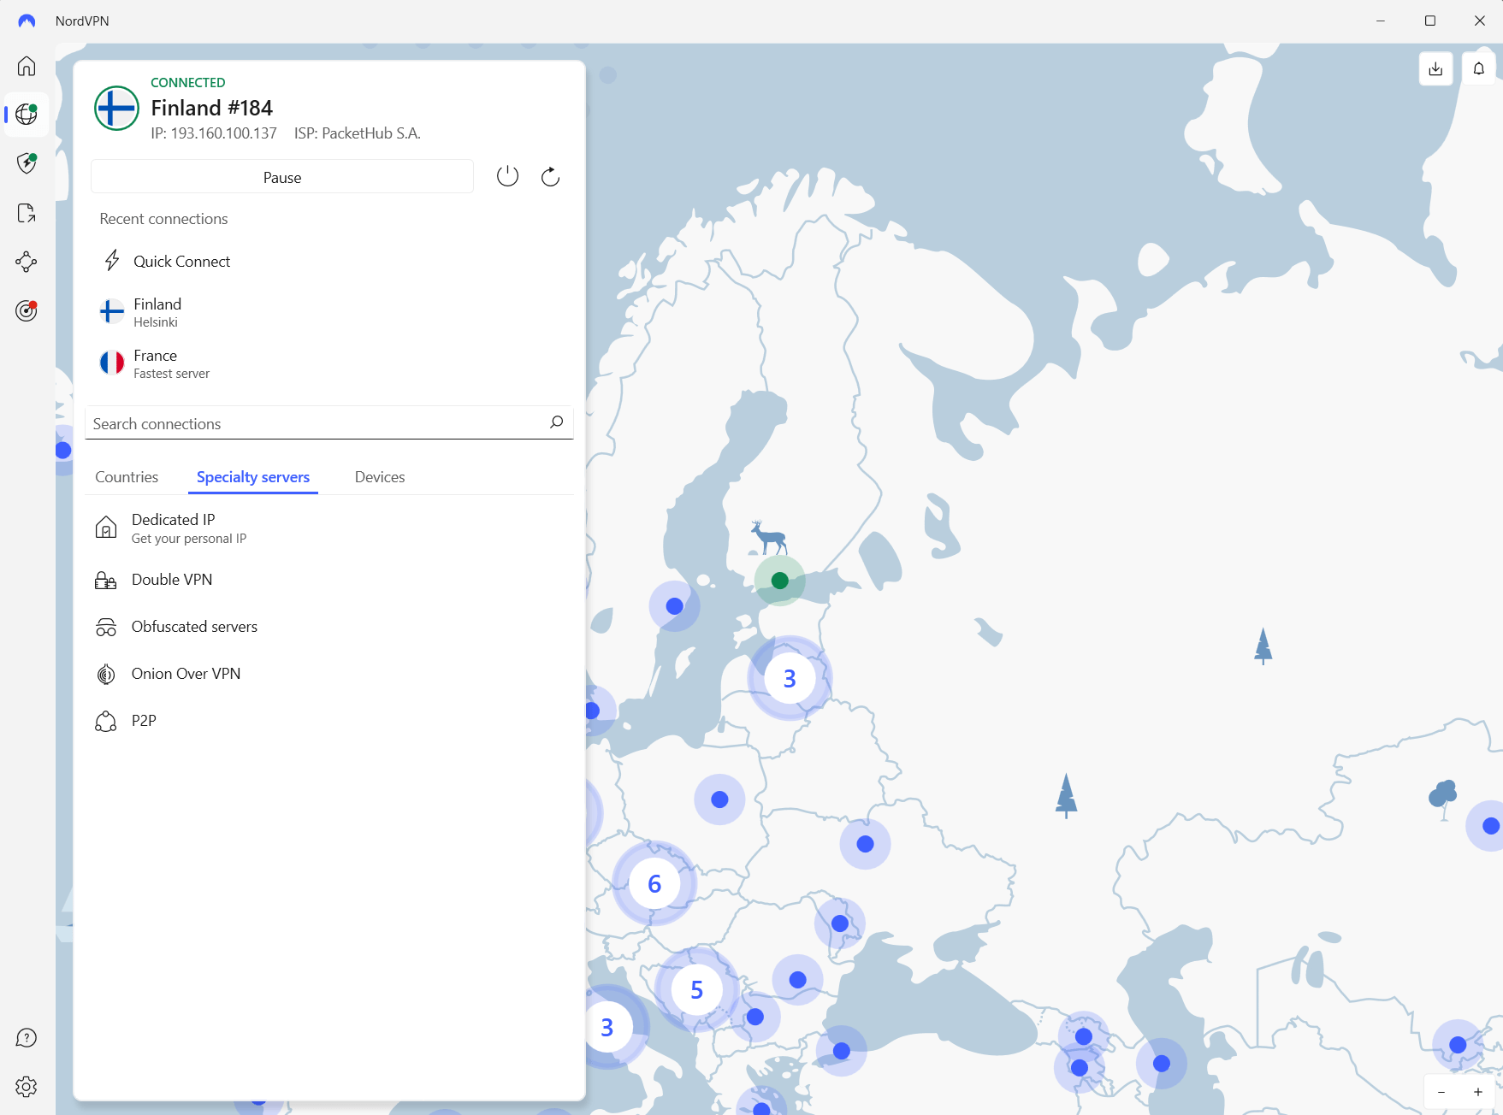
Task: Select the Specialty servers tab
Action: 253,477
